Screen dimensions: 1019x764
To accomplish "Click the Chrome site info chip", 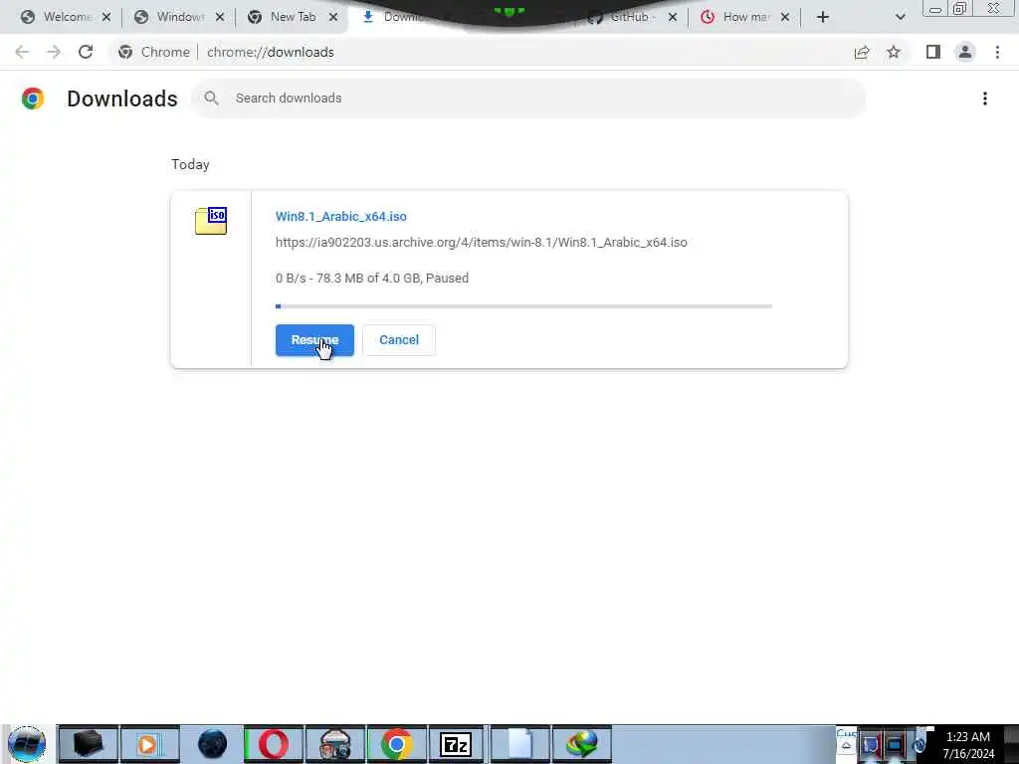I will click(x=154, y=52).
